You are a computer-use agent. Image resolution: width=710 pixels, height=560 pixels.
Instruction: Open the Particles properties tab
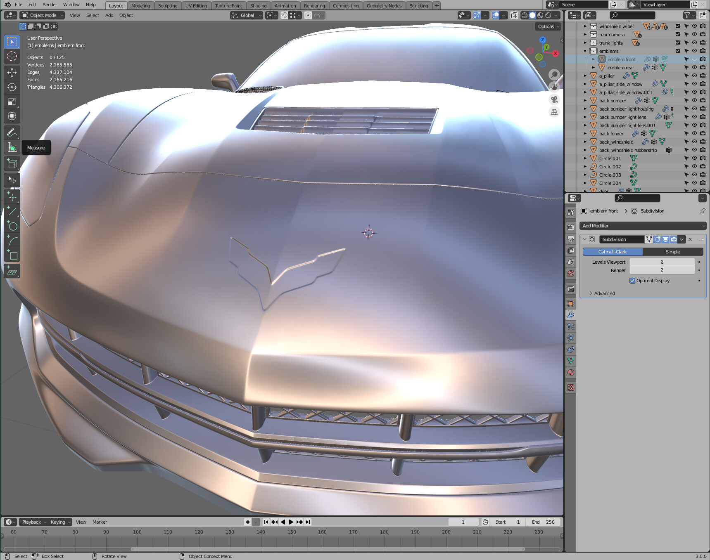pyautogui.click(x=571, y=326)
